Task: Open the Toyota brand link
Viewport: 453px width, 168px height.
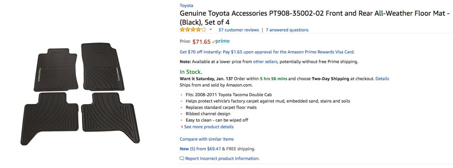Action: click(186, 5)
